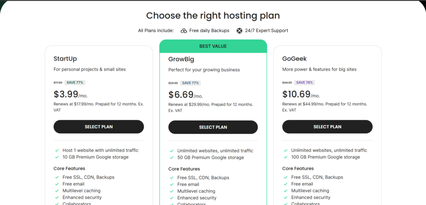Click checkmark next to GrowBig '50 GB Premium' storage
This screenshot has width=426, height=205.
pos(171,158)
